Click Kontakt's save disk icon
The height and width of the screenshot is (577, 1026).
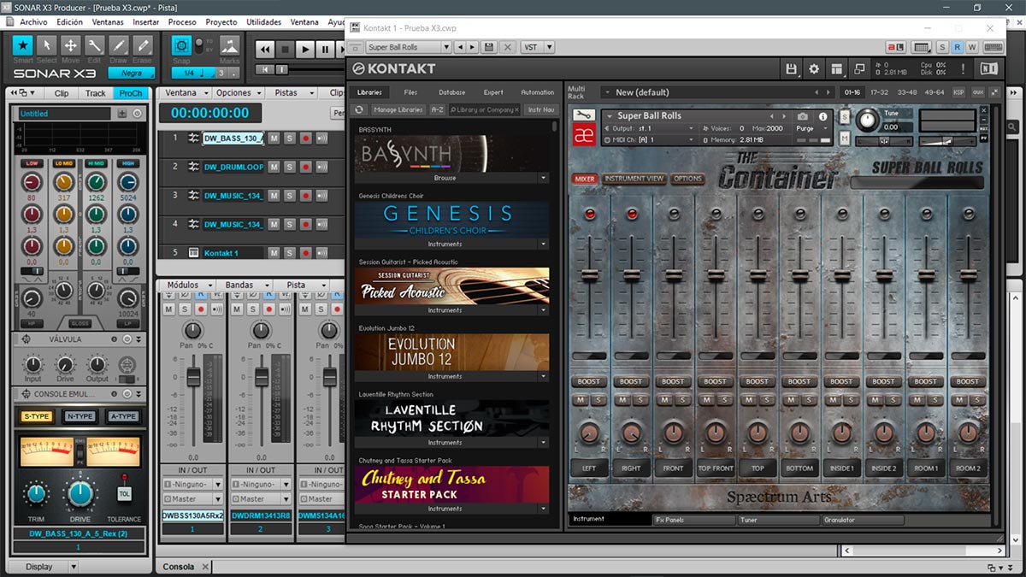(791, 68)
